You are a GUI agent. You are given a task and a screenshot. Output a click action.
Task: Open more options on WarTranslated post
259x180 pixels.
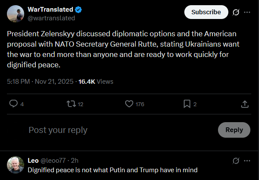click(247, 12)
